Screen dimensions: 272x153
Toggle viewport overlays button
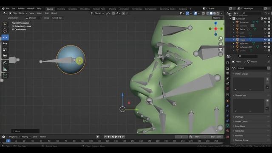pos(195,13)
